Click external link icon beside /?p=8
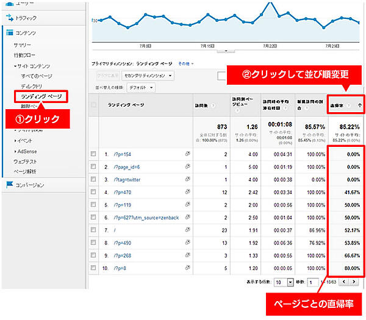Screen dimensions: 366x320 pyautogui.click(x=188, y=266)
